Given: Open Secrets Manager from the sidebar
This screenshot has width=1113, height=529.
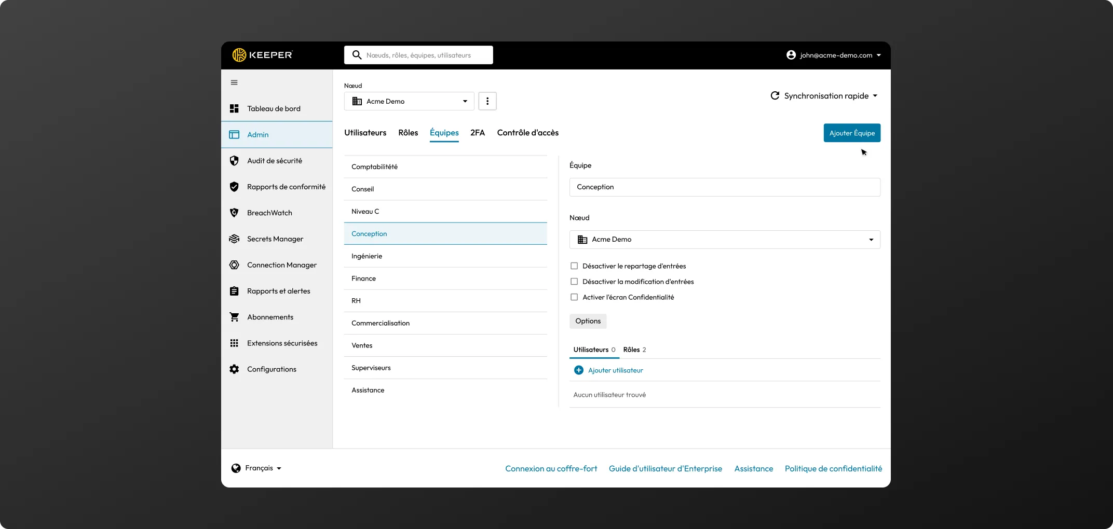Looking at the screenshot, I should pyautogui.click(x=277, y=239).
